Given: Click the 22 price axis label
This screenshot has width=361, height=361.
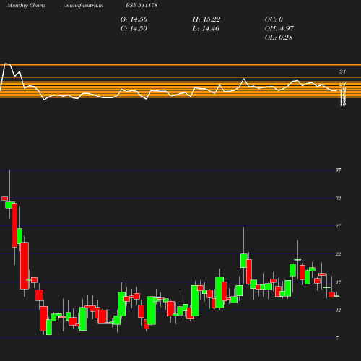Looking at the screenshot, I should point(339,254).
